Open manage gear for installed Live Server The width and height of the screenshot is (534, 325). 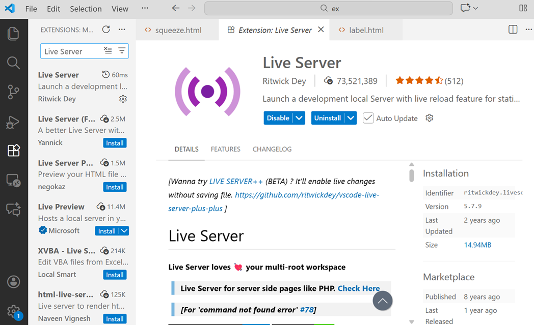click(x=122, y=99)
